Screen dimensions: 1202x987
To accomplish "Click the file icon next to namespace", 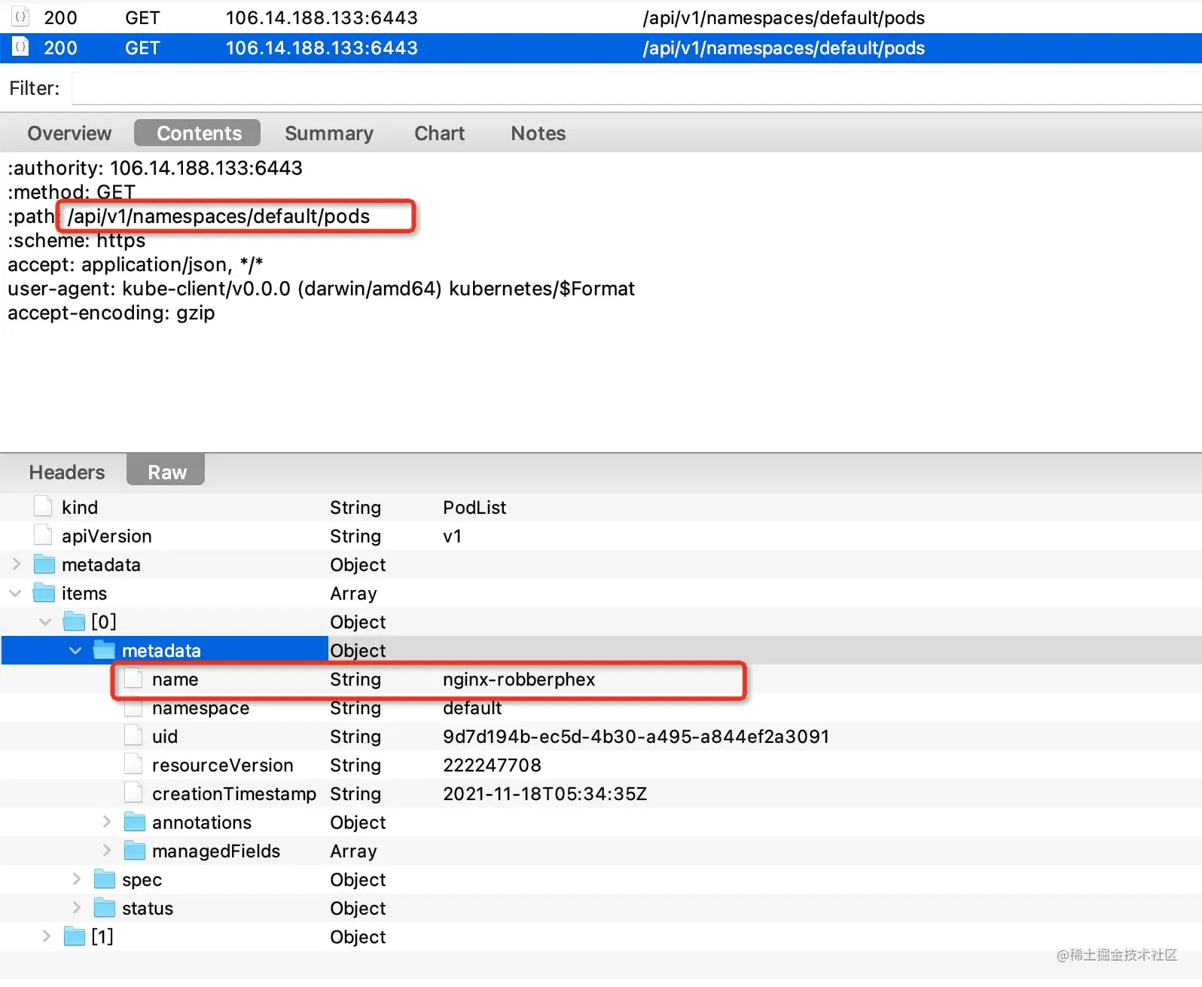I will (134, 708).
